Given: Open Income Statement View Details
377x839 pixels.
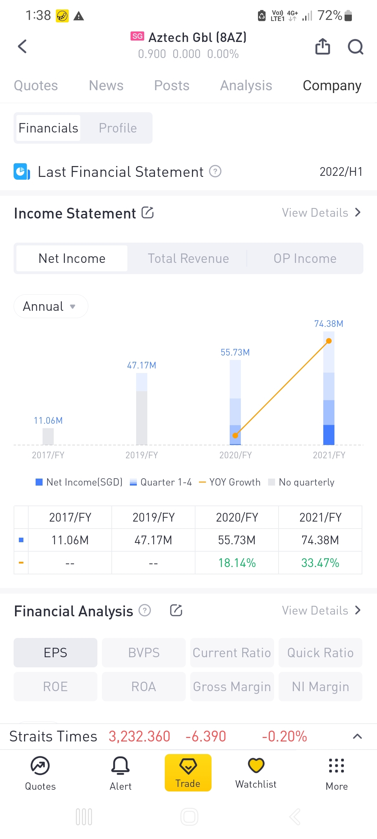Looking at the screenshot, I should (x=321, y=213).
